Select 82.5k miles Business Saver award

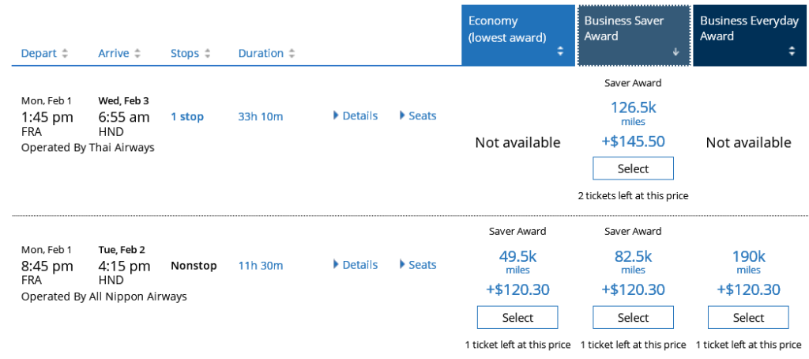pos(633,317)
